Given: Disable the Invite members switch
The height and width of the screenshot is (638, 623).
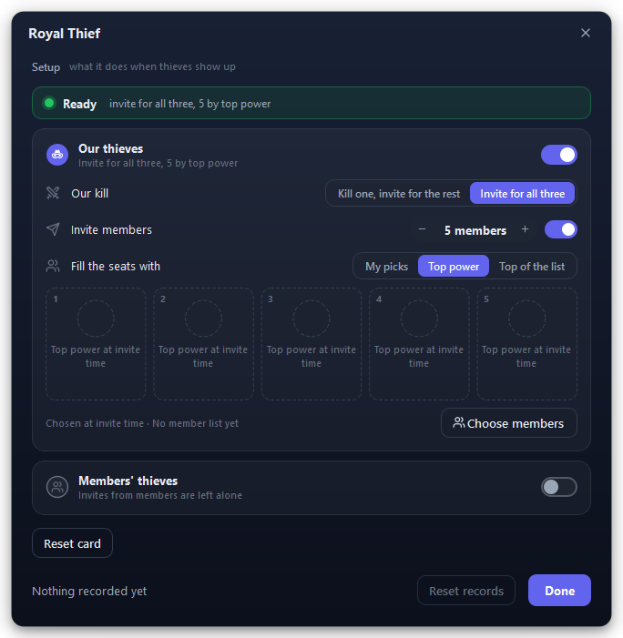Looking at the screenshot, I should [x=561, y=229].
